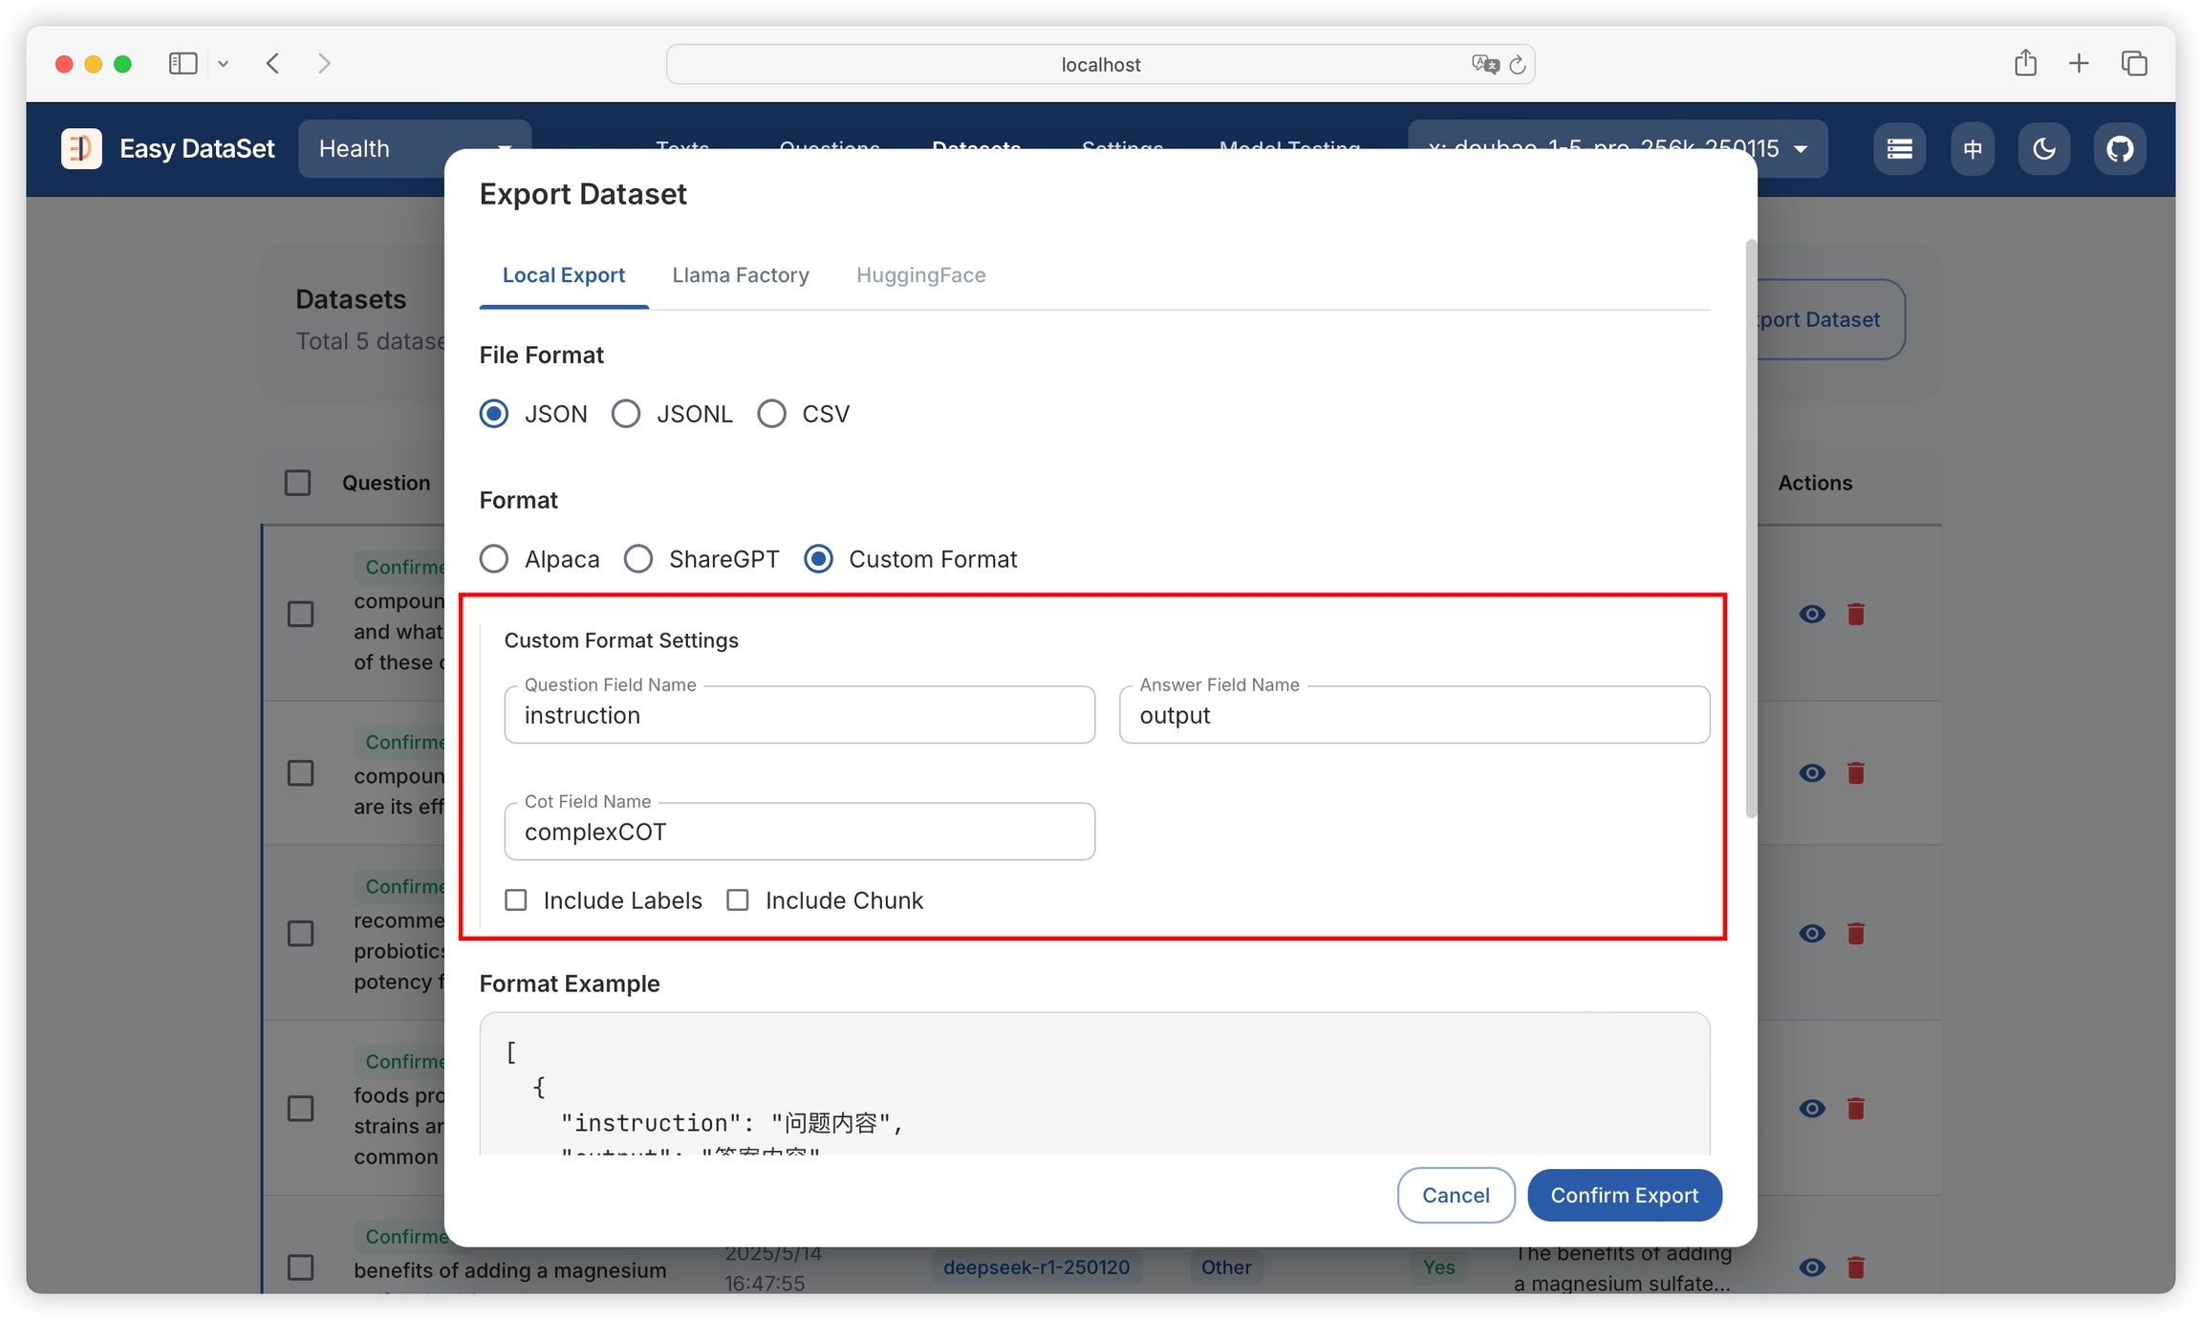Reload the localhost page

pyautogui.click(x=1517, y=65)
